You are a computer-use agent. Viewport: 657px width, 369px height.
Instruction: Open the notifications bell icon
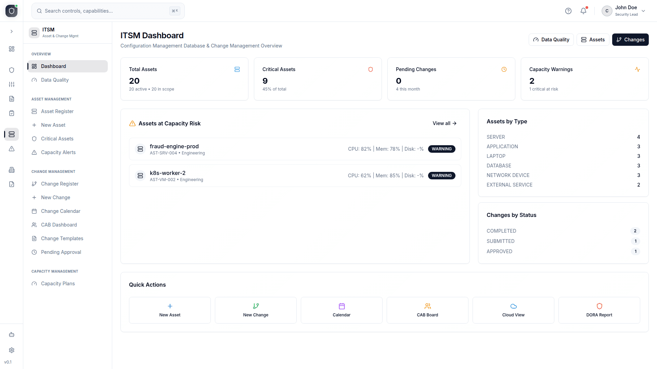pos(583,11)
